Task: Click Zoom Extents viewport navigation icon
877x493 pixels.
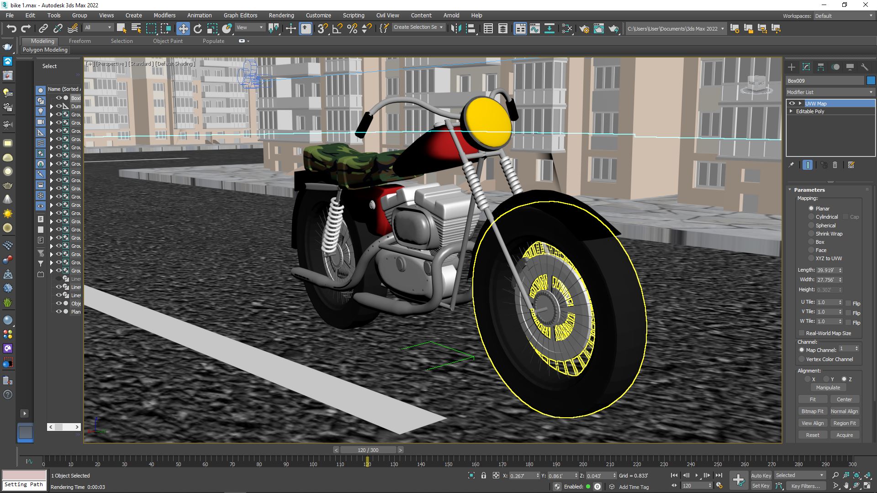Action: coord(856,475)
